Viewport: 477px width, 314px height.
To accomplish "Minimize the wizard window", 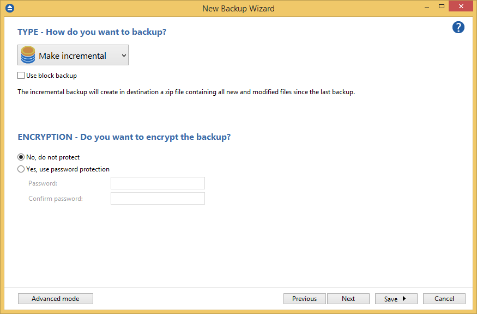I will click(426, 6).
